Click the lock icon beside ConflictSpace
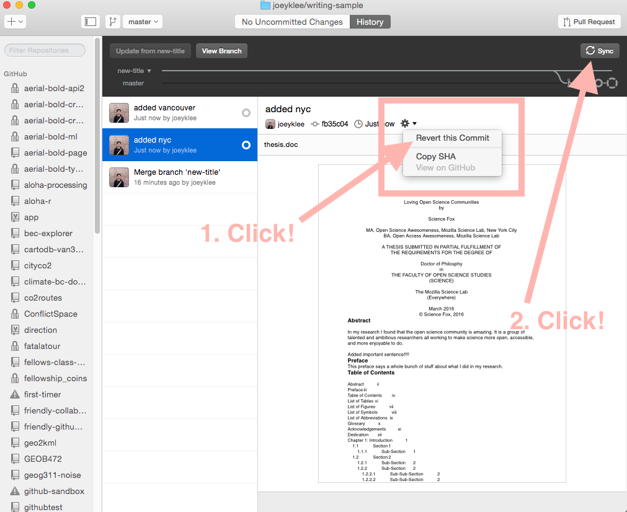This screenshot has height=512, width=627. click(x=15, y=314)
